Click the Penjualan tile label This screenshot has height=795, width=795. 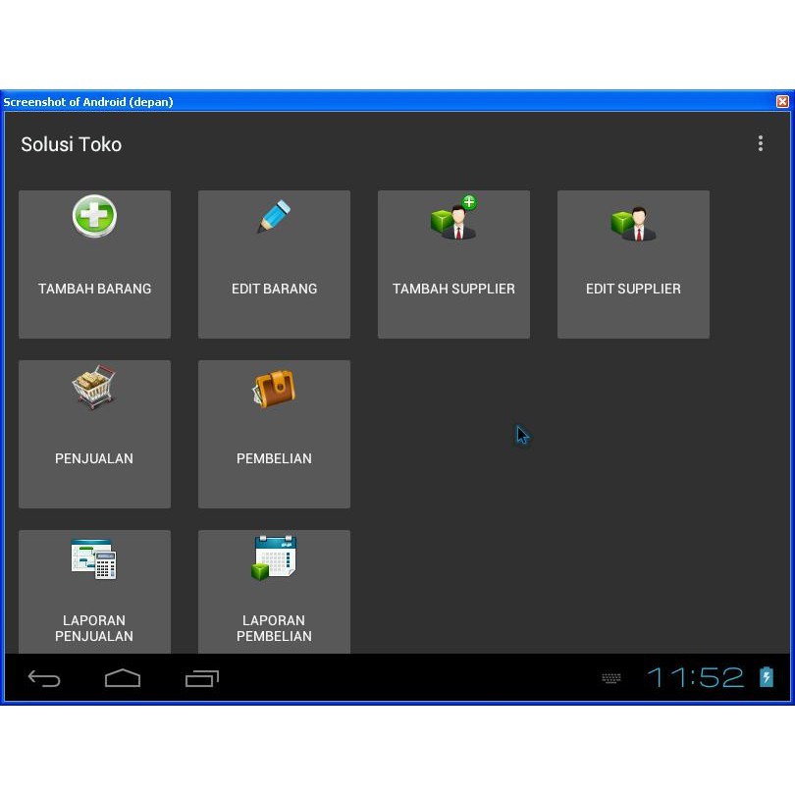tap(94, 458)
